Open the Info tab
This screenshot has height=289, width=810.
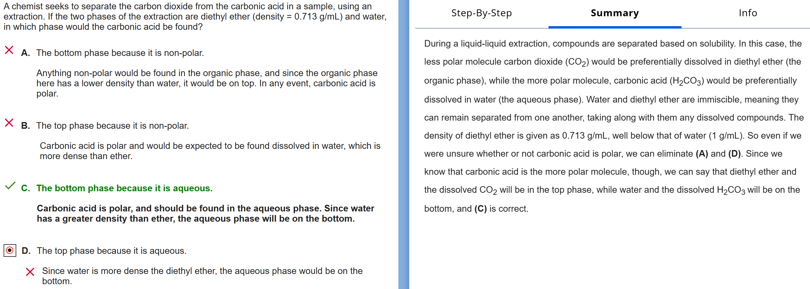coord(747,13)
